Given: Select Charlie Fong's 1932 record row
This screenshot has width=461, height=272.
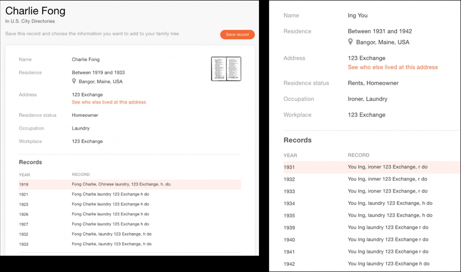Looking at the screenshot, I should [x=130, y=234].
